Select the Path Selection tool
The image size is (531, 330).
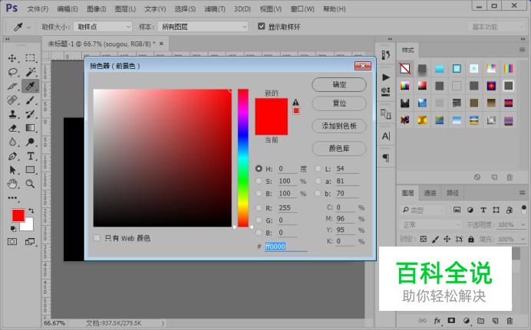click(12, 170)
